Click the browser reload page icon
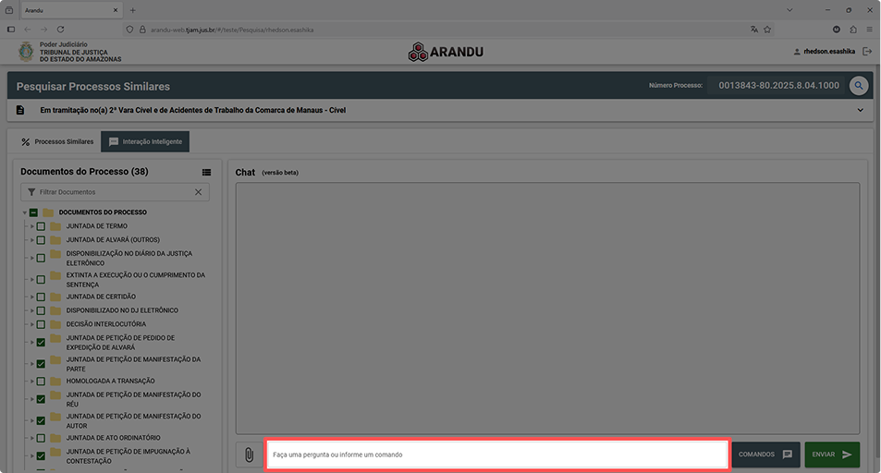The image size is (881, 473). click(x=61, y=30)
